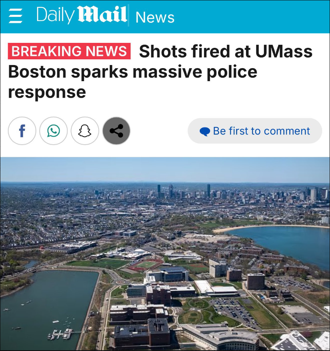Open the Shots fired at UMass headline

(x=160, y=71)
